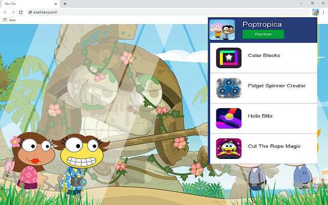Go back to previous page
The width and height of the screenshot is (328, 205).
tap(5, 12)
